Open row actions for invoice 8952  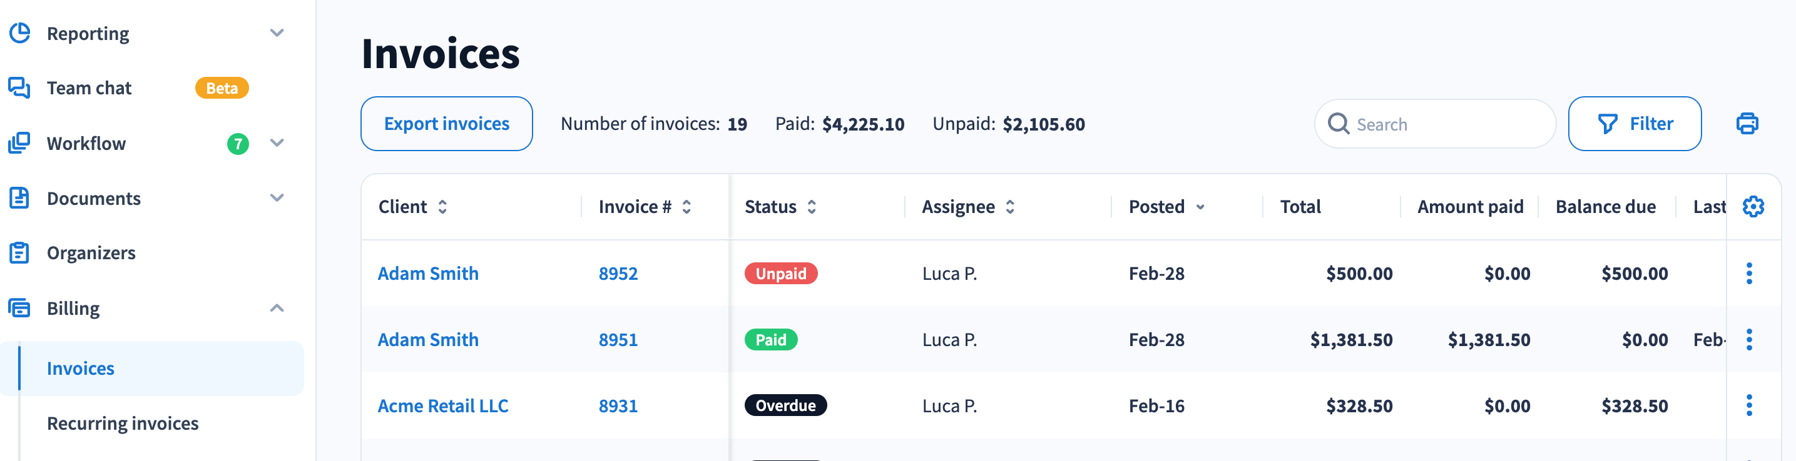(1748, 274)
